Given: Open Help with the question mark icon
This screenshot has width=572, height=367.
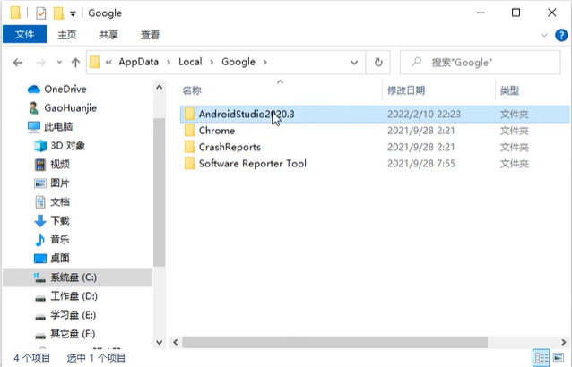Looking at the screenshot, I should [x=560, y=35].
